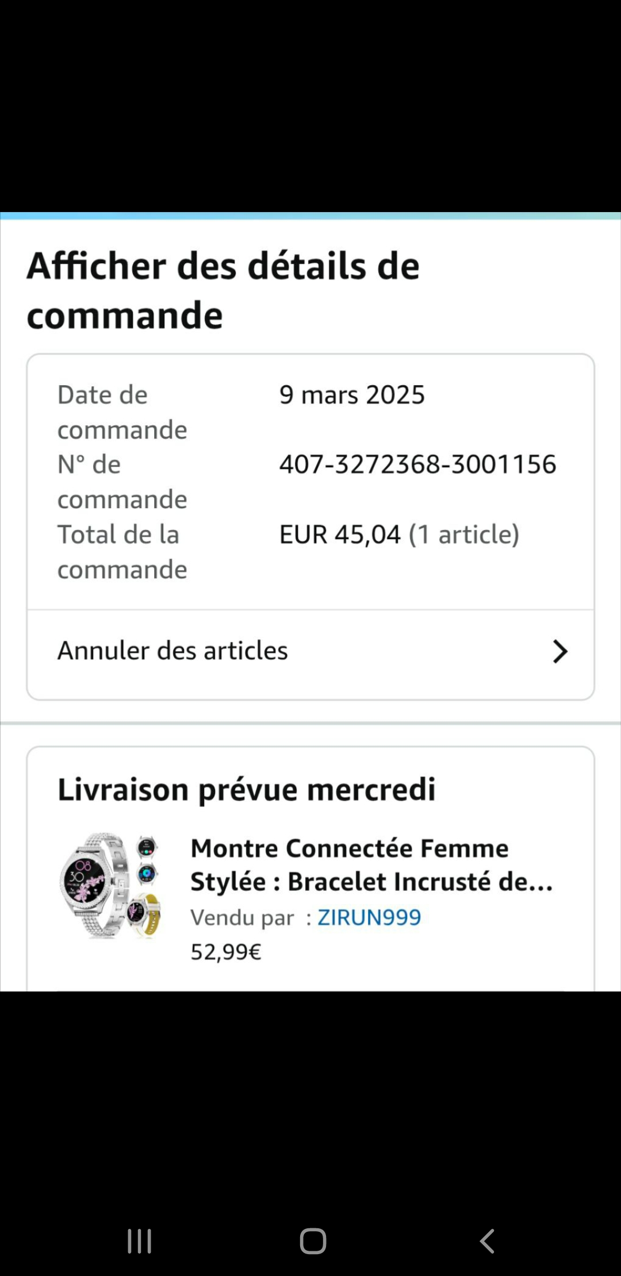Viewport: 621px width, 1276px height.
Task: Tap the 52,99€ product price
Action: click(226, 952)
